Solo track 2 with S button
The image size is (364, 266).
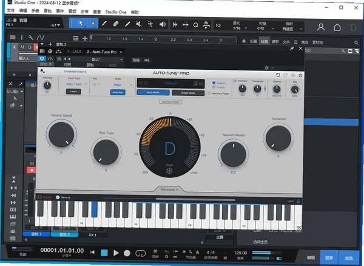click(30, 47)
